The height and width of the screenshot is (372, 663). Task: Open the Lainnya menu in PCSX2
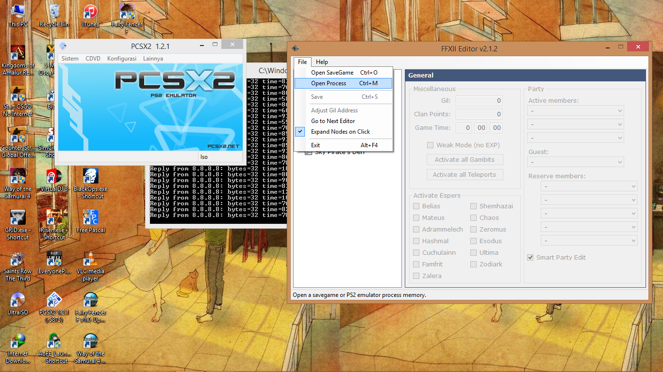click(x=153, y=59)
